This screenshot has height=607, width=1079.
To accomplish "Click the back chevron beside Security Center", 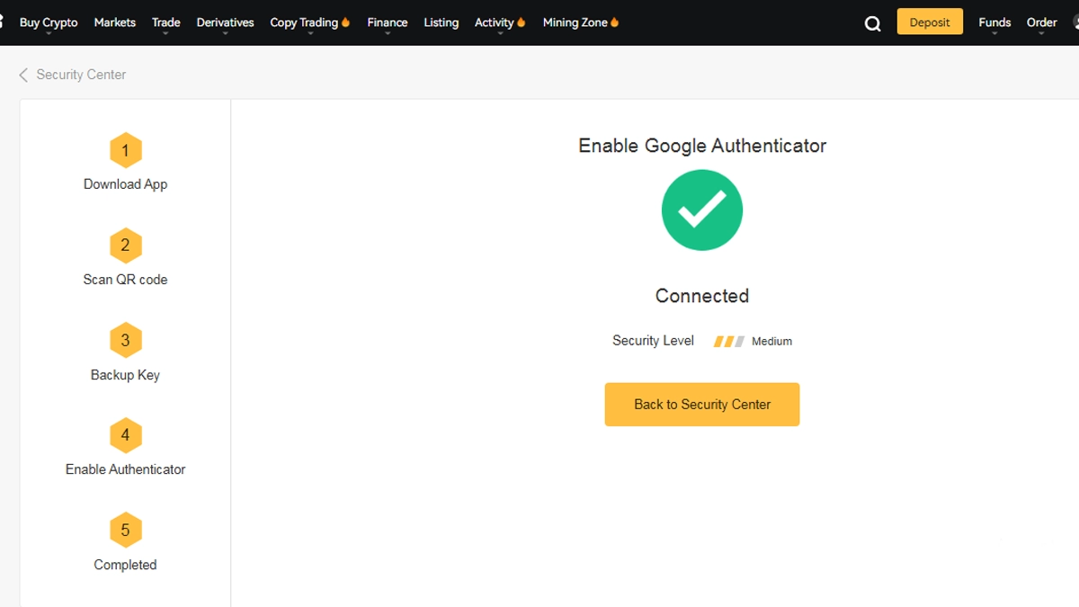I will [23, 75].
